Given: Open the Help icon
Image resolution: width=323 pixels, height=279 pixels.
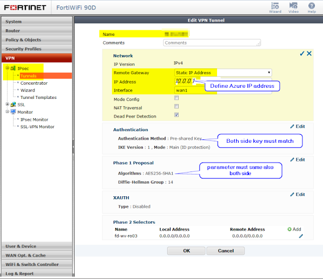Looking at the screenshot, I should pos(311,8).
